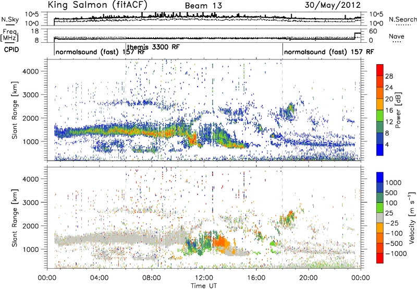Click the 04:00 time tick label
This screenshot has width=417, height=289.
[99, 278]
